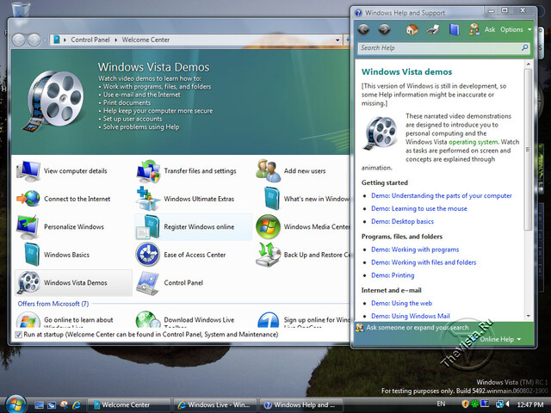
Task: Click the operating system glossary link
Action: (x=473, y=142)
